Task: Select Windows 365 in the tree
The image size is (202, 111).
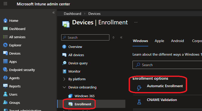Action: pos(84,96)
